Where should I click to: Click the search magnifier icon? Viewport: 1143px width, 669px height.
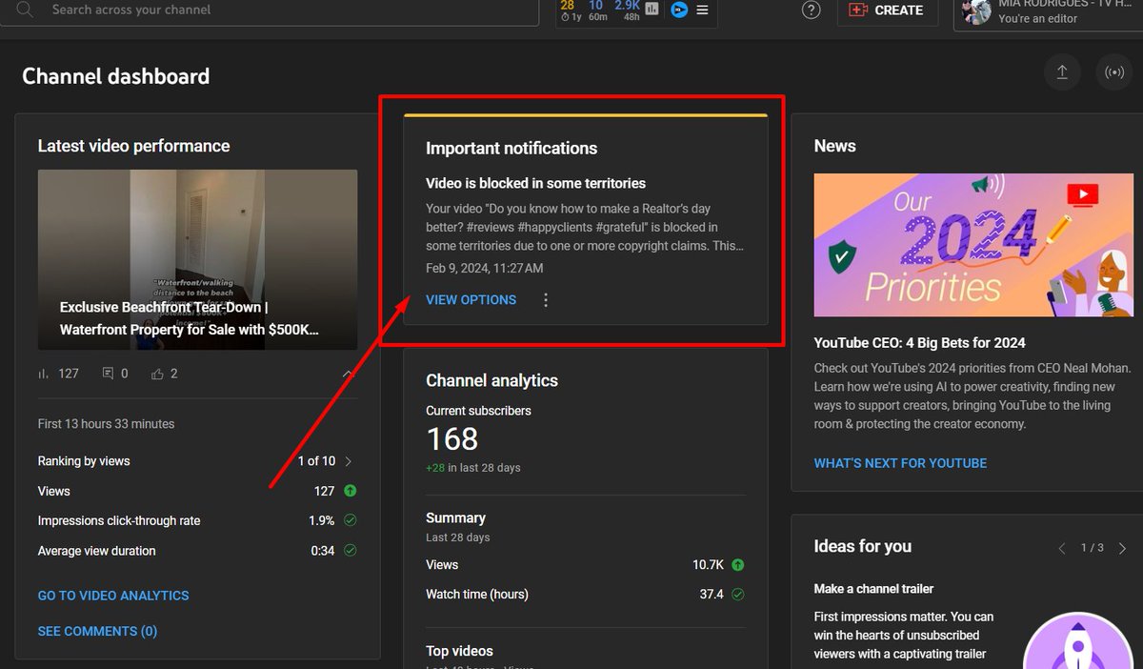[x=26, y=10]
